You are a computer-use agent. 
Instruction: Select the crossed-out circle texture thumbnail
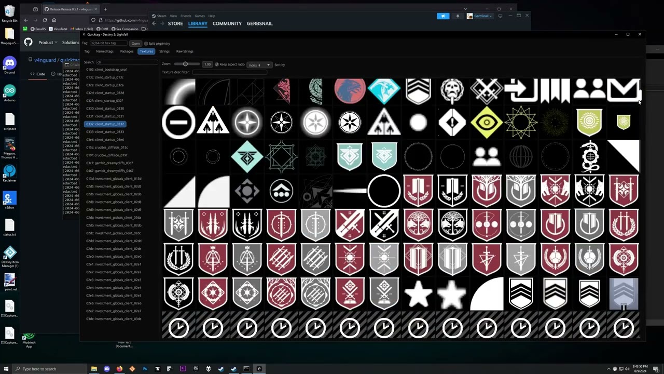tap(178, 123)
